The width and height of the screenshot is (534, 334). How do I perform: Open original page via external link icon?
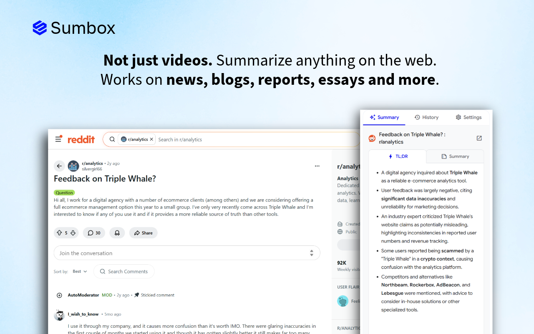click(x=479, y=138)
